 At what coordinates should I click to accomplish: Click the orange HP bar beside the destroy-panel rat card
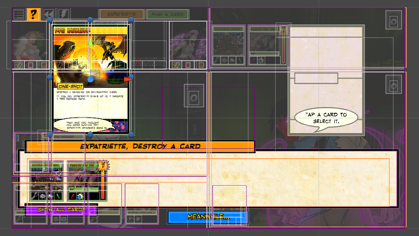tap(103, 184)
